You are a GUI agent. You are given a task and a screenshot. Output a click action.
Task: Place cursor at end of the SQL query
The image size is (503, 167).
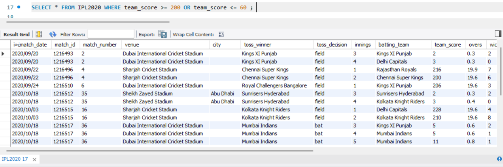[x=256, y=8]
